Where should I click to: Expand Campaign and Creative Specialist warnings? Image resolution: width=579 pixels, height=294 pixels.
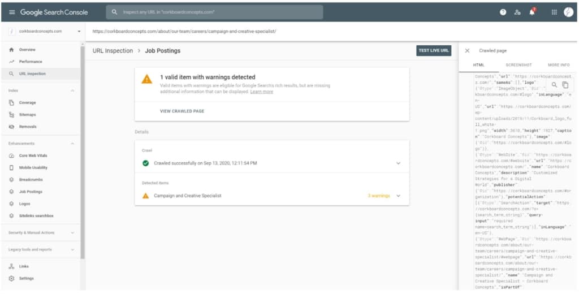click(398, 196)
